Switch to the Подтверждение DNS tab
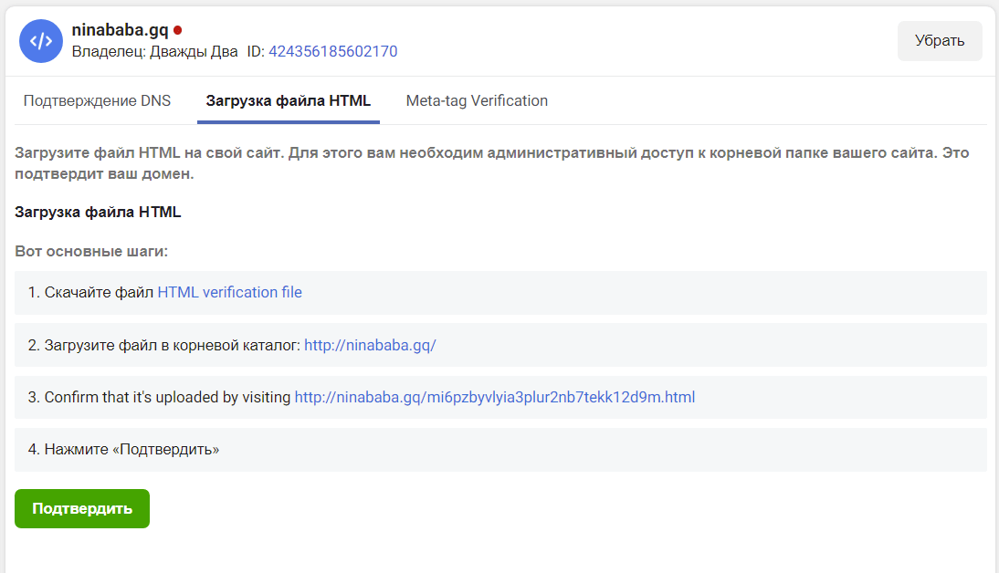 click(97, 101)
